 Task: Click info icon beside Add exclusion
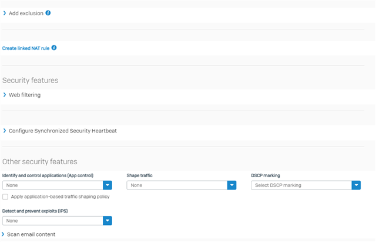48,13
